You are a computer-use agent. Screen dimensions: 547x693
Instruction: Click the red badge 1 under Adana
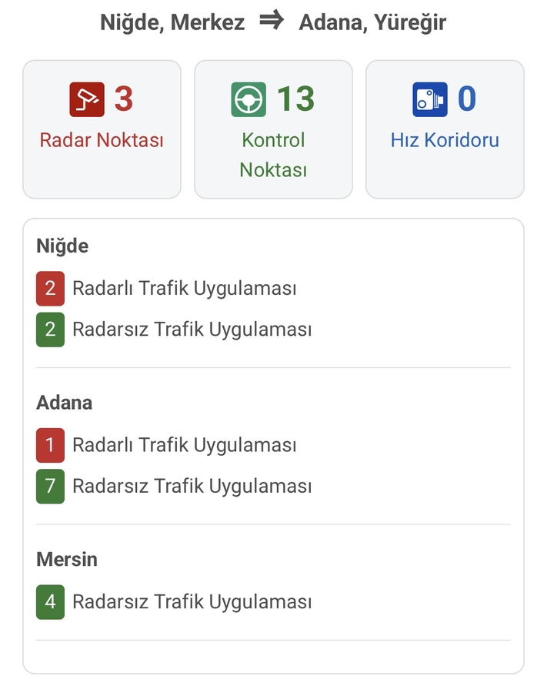(50, 445)
